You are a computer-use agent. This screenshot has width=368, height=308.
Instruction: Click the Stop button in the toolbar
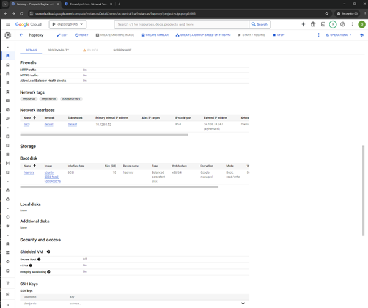tap(279, 35)
